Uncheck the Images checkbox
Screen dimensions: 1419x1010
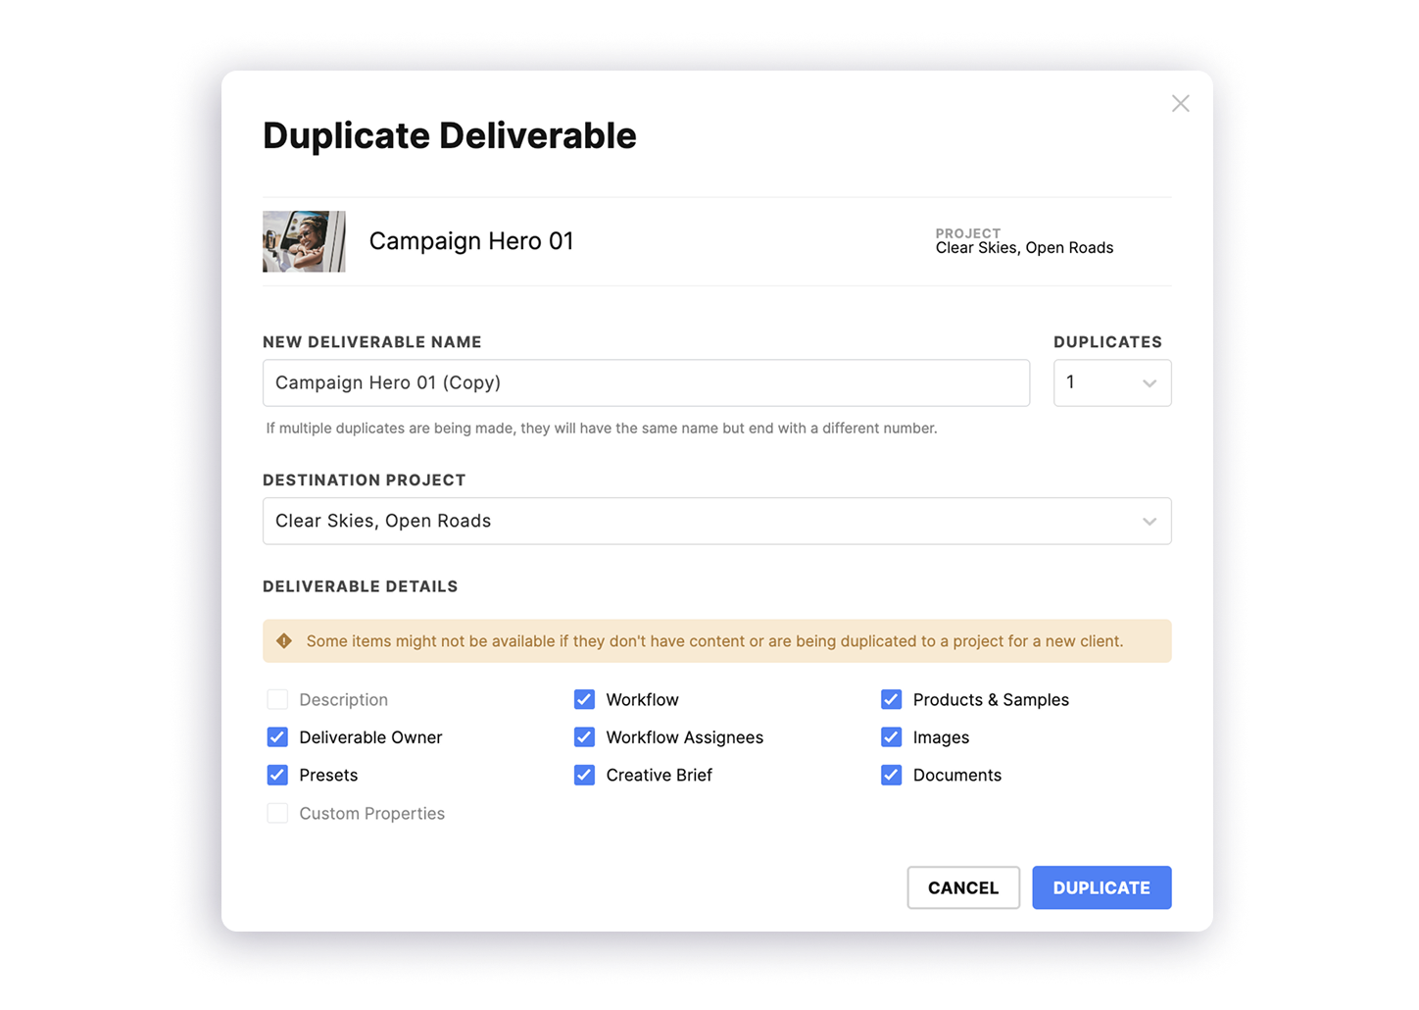point(891,737)
